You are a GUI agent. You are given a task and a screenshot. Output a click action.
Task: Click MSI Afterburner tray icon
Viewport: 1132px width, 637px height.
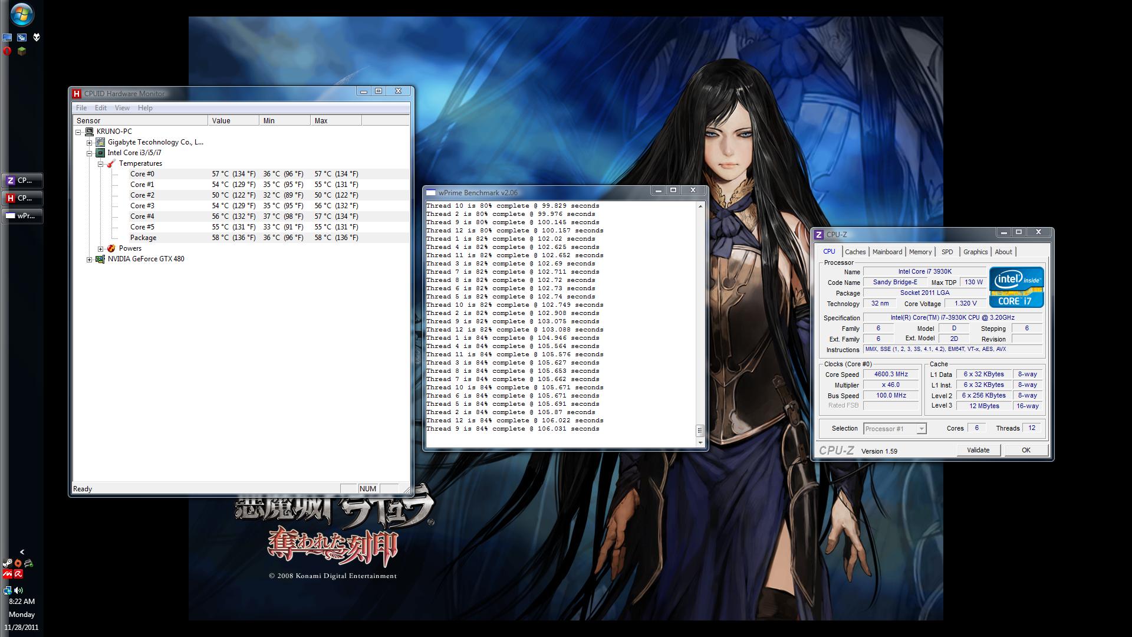tap(8, 573)
